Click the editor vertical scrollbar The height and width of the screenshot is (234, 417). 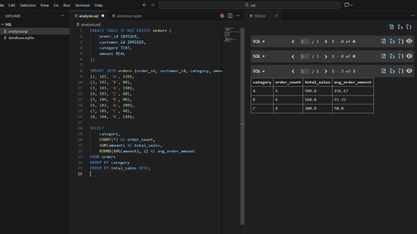(x=242, y=126)
